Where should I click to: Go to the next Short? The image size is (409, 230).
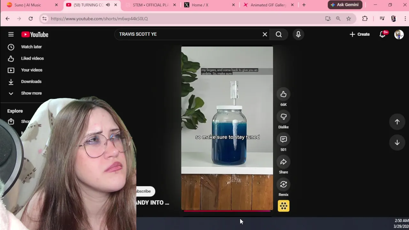coord(397,142)
